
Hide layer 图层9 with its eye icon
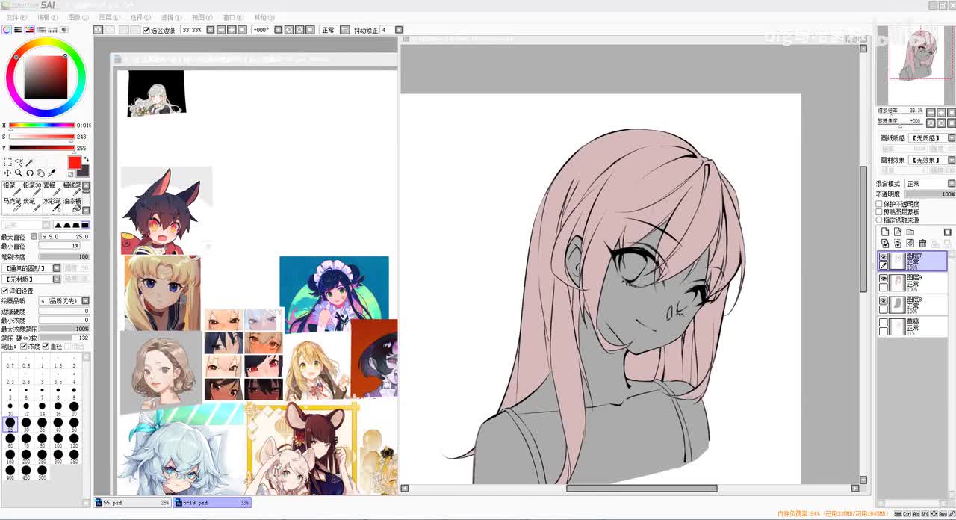(884, 278)
